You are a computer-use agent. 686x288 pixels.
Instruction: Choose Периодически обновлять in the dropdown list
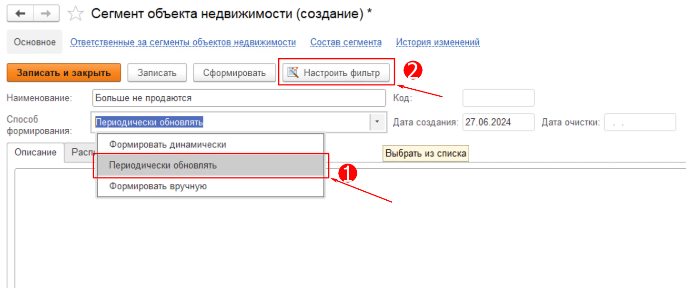(163, 165)
